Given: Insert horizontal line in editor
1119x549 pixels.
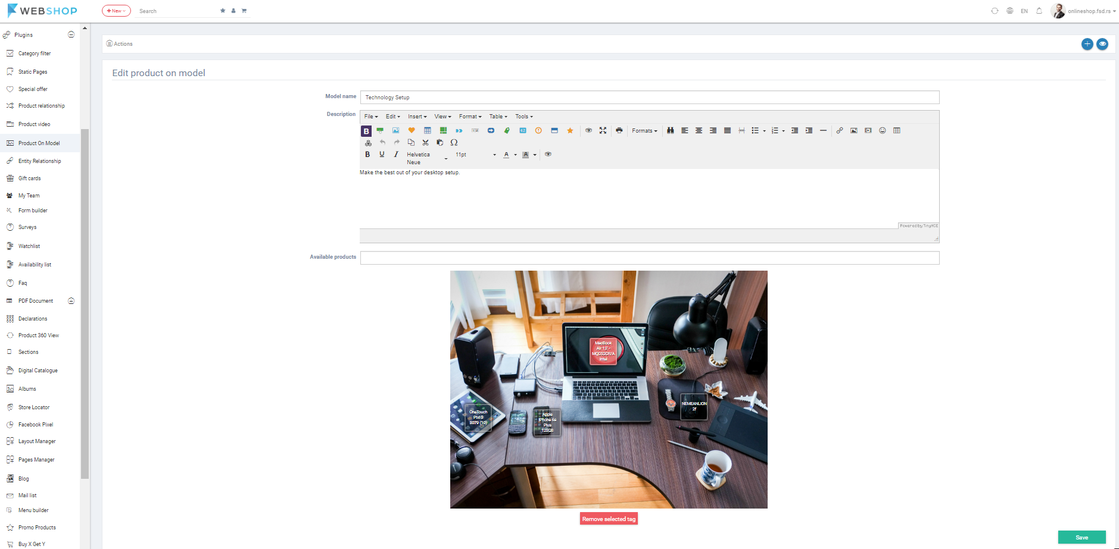Looking at the screenshot, I should tap(823, 130).
